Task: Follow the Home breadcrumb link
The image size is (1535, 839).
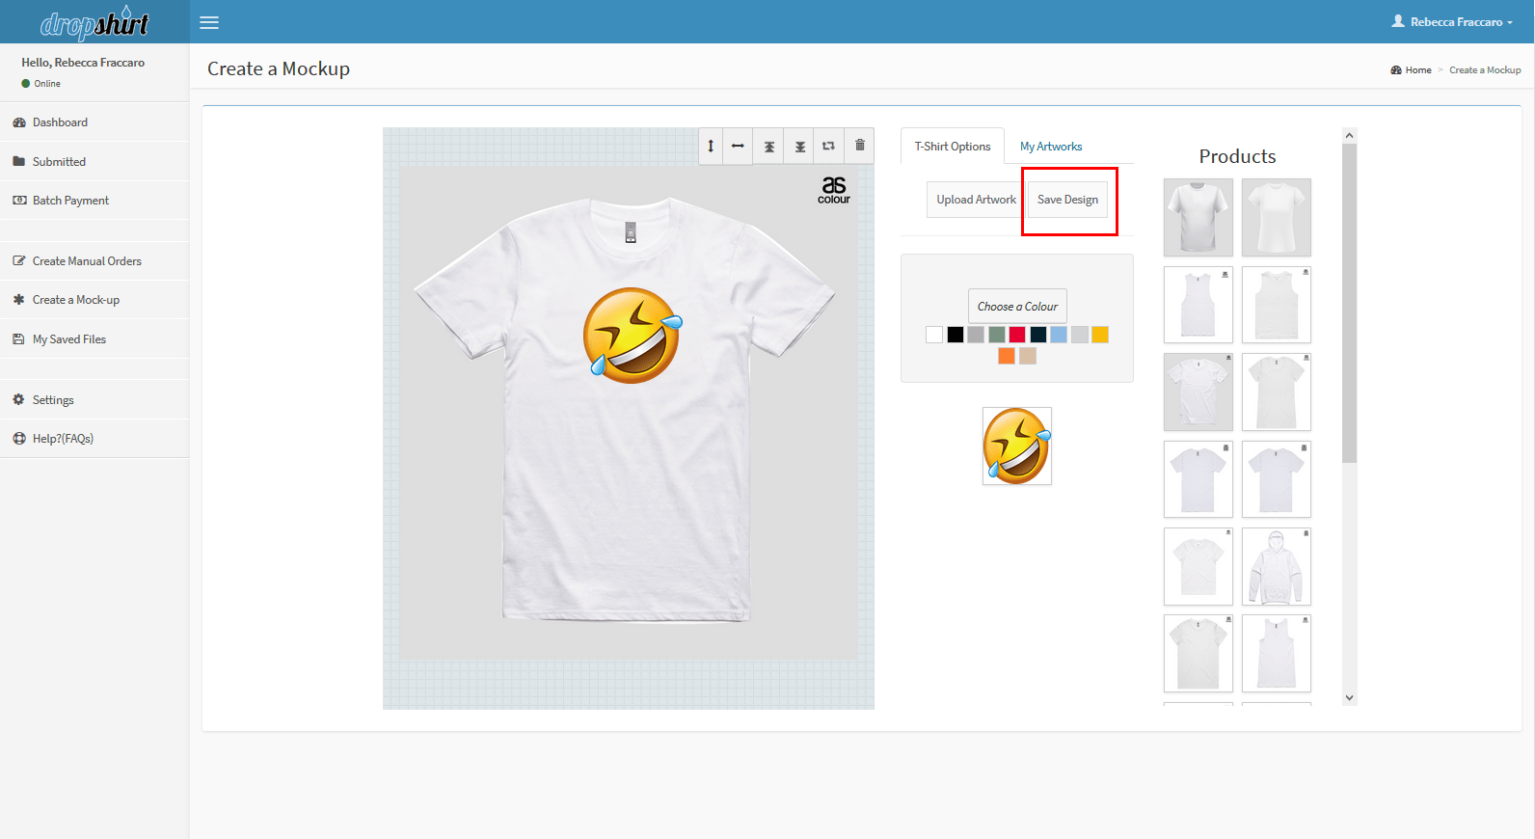Action: 1418,70
